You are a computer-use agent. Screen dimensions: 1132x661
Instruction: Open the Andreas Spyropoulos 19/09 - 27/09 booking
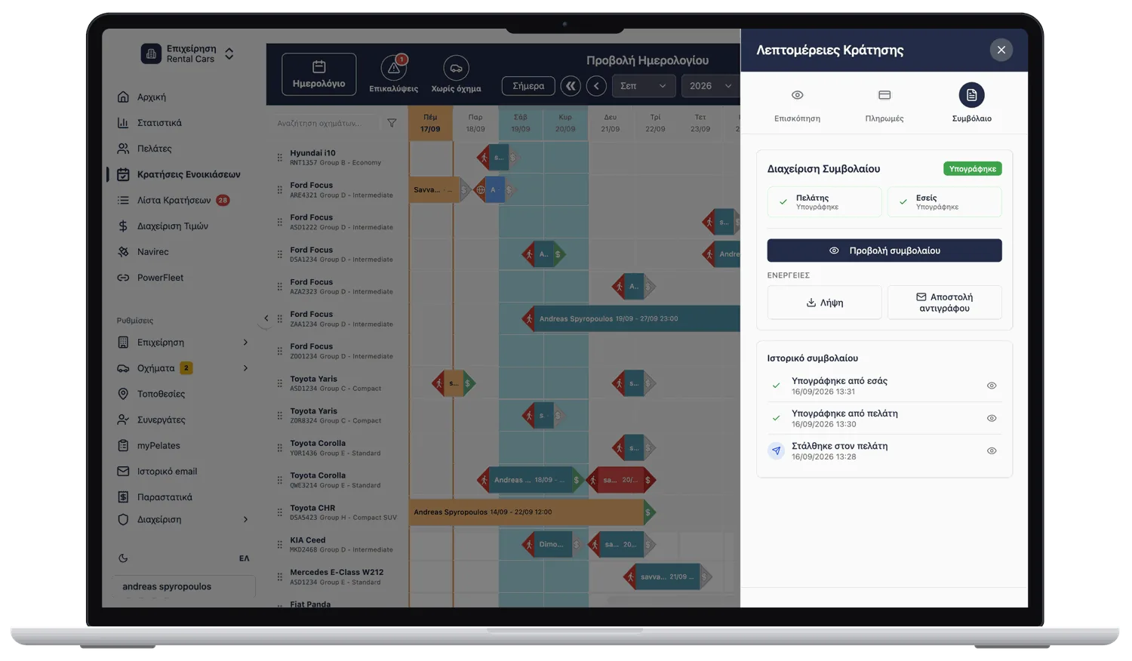[630, 318]
